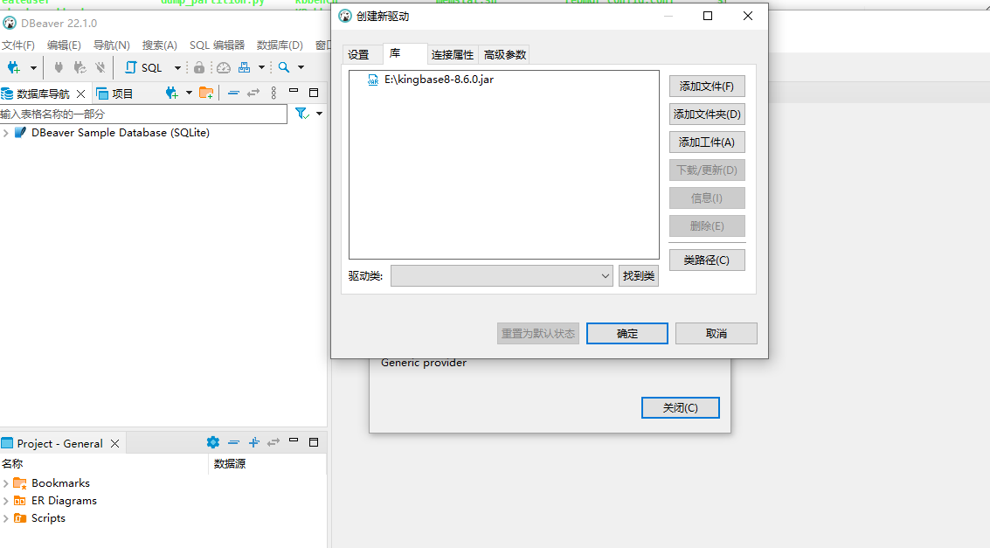Image resolution: width=990 pixels, height=548 pixels.
Task: Click the navigator filter funnel icon
Action: (x=301, y=114)
